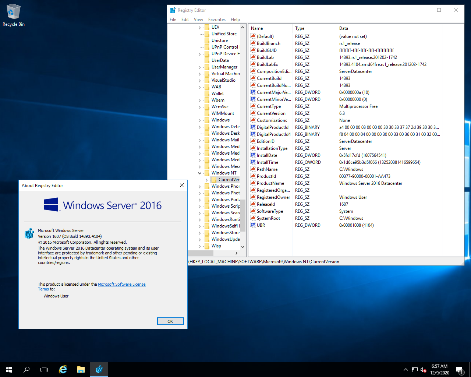Expand the UEV tree node
Screen dimensions: 471x377
pos(200,27)
